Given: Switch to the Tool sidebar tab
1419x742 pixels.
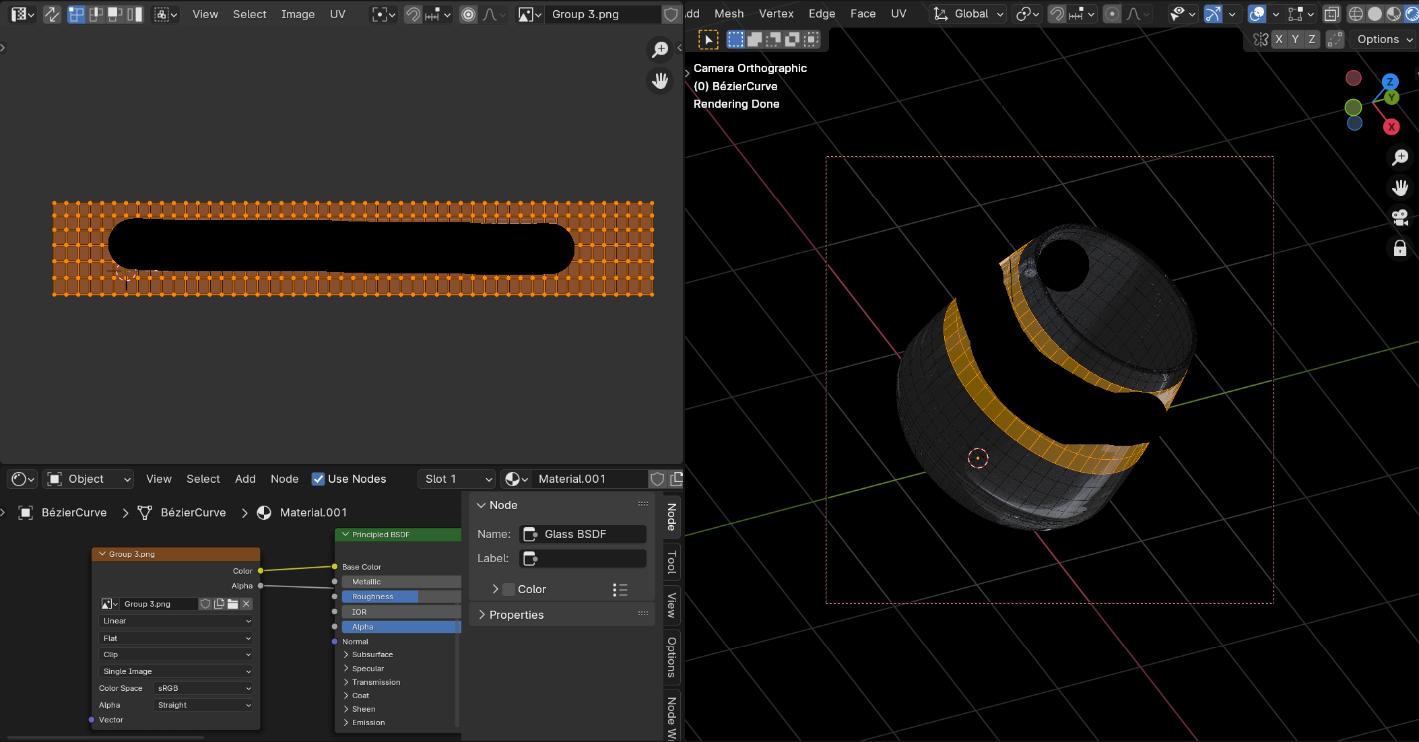Looking at the screenshot, I should pyautogui.click(x=671, y=562).
